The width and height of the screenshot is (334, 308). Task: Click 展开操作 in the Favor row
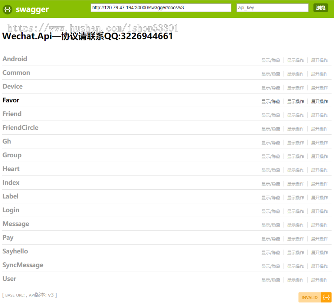coord(319,101)
